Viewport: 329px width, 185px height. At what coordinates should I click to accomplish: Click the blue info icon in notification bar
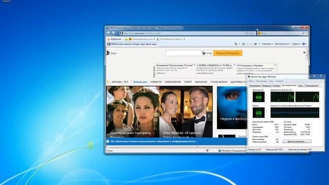coord(108,142)
